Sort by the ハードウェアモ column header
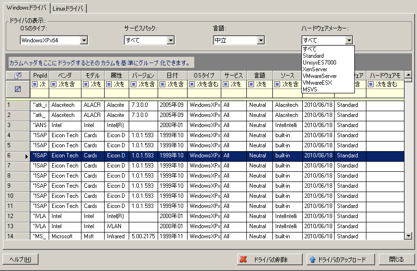 [x=385, y=76]
